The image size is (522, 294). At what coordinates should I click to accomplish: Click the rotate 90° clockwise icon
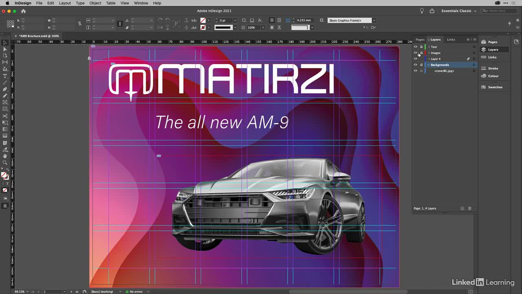(160, 20)
